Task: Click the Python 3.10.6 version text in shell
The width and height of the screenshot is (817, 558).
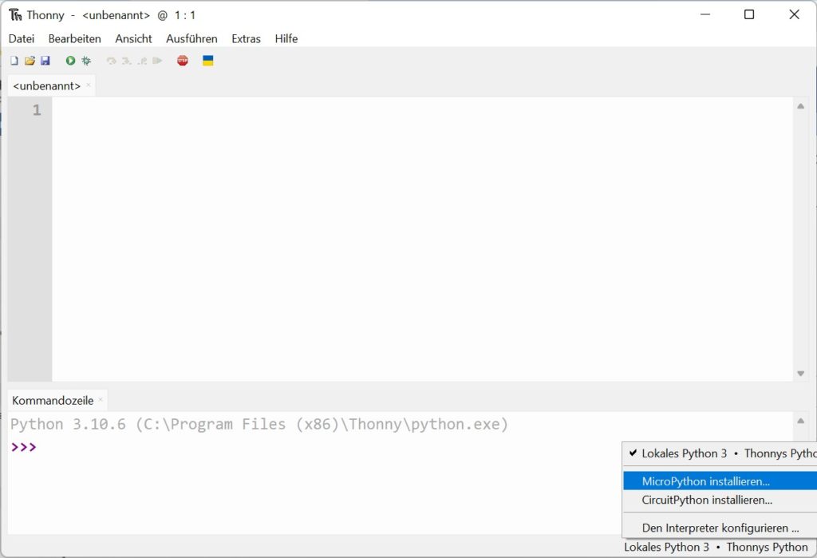Action: pyautogui.click(x=259, y=425)
